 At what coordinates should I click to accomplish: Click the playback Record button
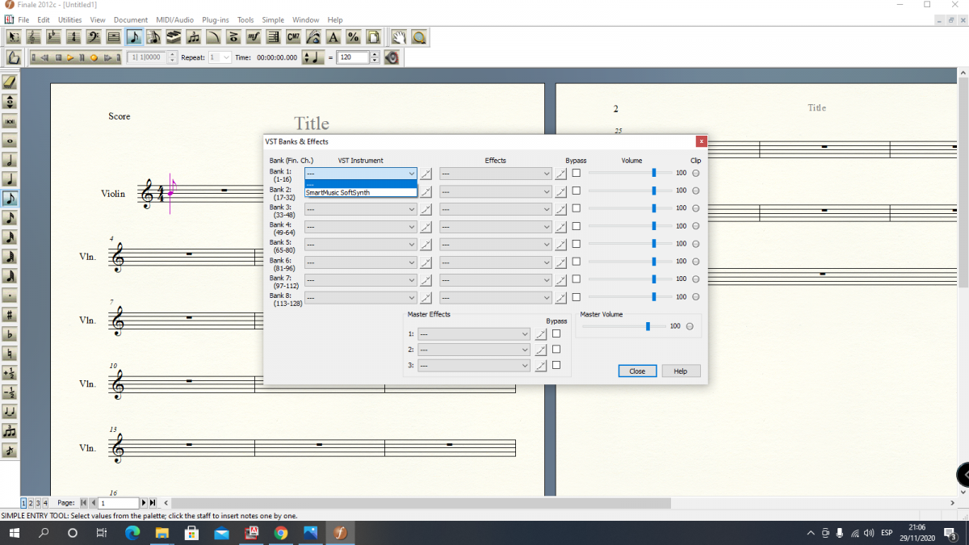pyautogui.click(x=94, y=57)
